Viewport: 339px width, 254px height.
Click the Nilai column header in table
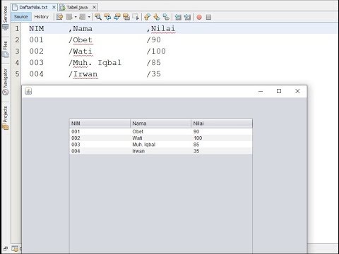(222, 123)
